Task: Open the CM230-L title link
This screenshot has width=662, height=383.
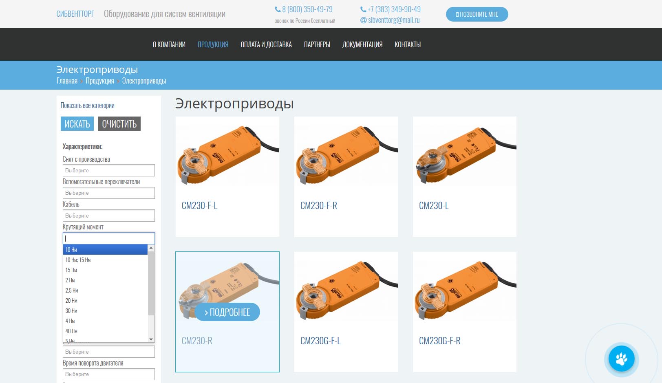Action: pyautogui.click(x=434, y=206)
